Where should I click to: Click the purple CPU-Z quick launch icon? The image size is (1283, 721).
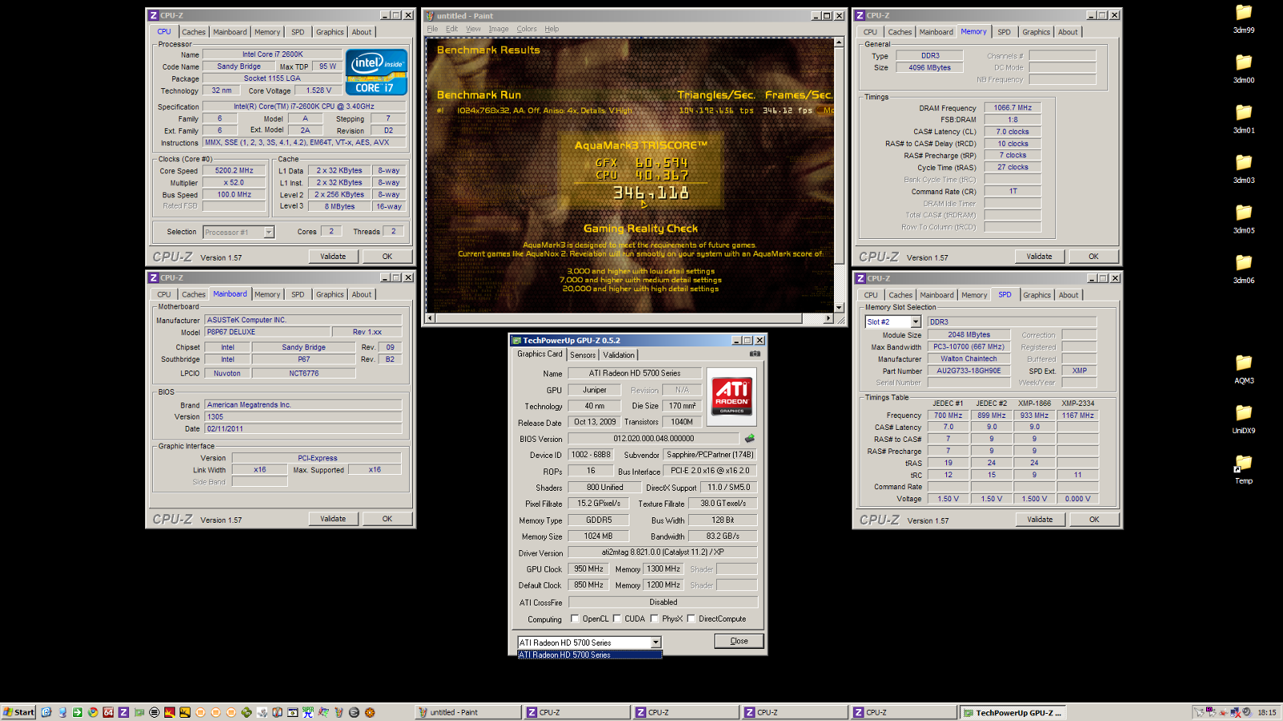(123, 712)
